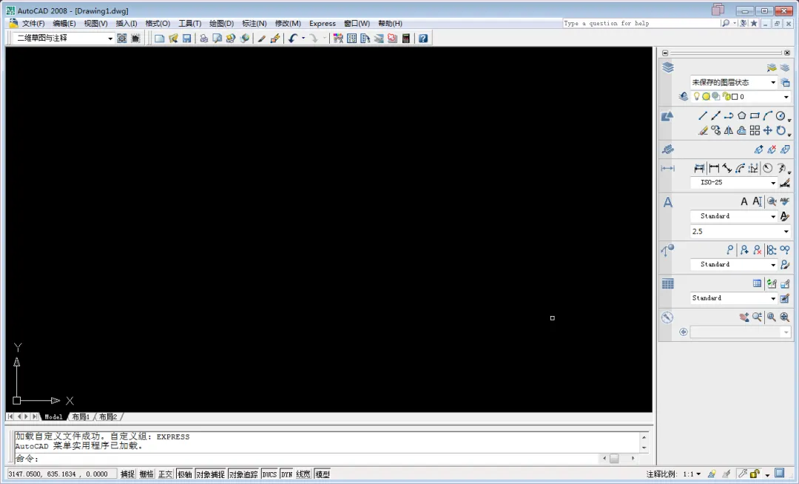
Task: Open the 文件(F) menu
Action: (x=33, y=24)
